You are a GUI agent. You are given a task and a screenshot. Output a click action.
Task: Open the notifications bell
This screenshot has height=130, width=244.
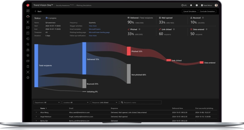(x=191, y=5)
